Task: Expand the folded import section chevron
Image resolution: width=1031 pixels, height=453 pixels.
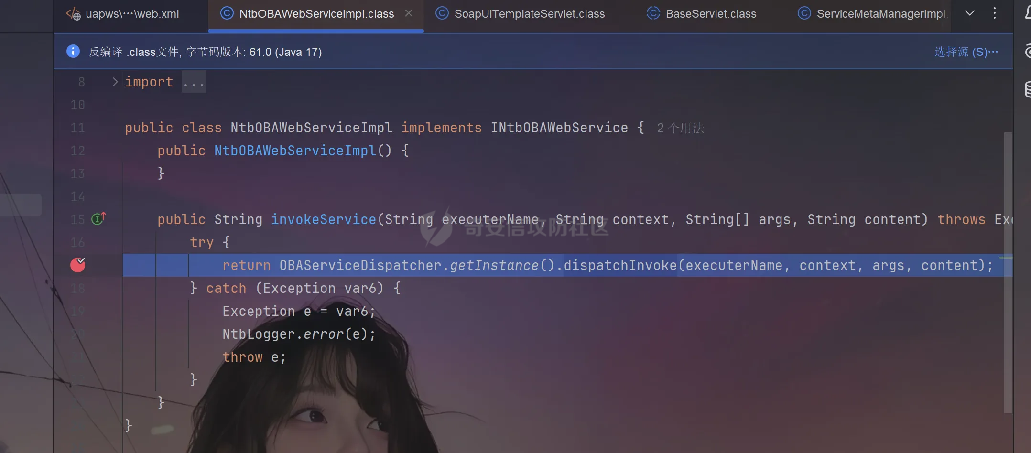Action: pyautogui.click(x=115, y=82)
